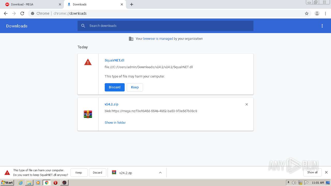
Task: Click the search magnifier icon
Action: point(83,26)
